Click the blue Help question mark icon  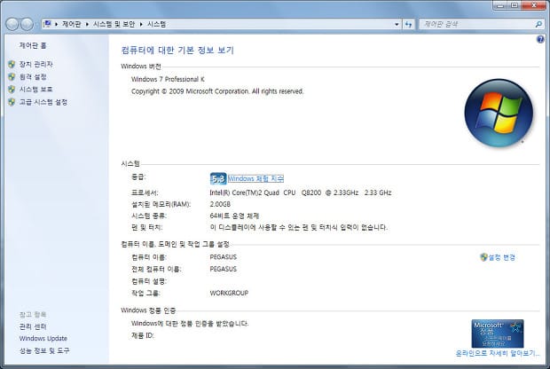coord(540,40)
